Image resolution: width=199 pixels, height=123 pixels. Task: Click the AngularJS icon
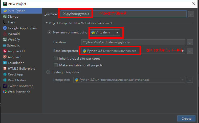pyautogui.click(x=5, y=57)
